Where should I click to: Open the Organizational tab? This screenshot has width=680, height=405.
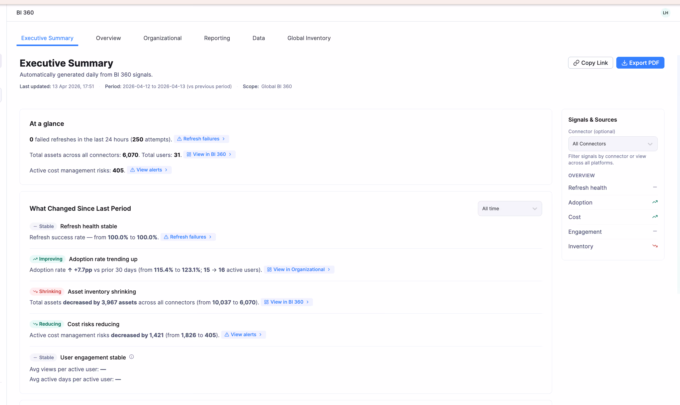point(162,38)
